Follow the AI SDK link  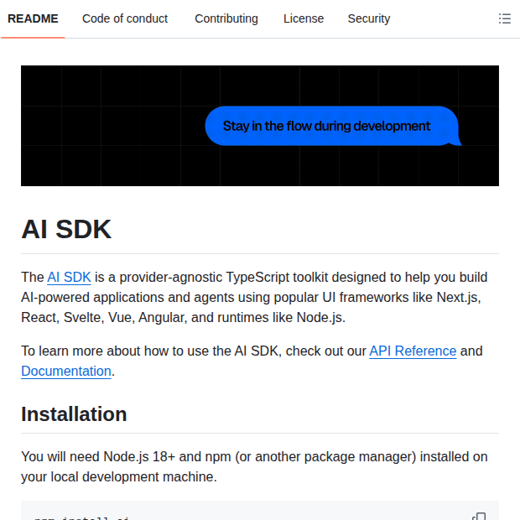click(x=69, y=278)
